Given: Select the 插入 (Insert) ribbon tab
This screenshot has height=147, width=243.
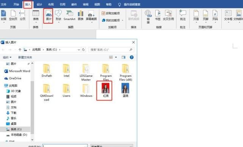Looking at the screenshot, I should point(28,5).
